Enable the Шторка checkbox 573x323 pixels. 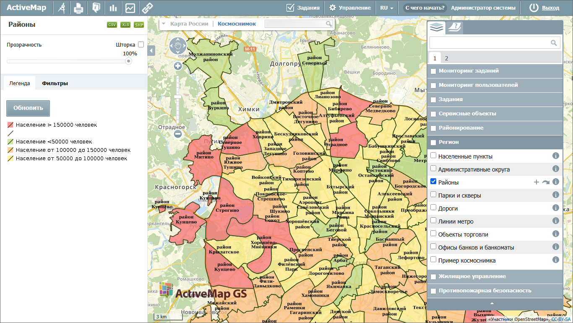141,44
